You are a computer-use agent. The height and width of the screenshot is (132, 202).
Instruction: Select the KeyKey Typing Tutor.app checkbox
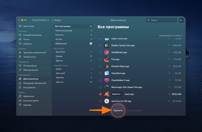click(100, 45)
